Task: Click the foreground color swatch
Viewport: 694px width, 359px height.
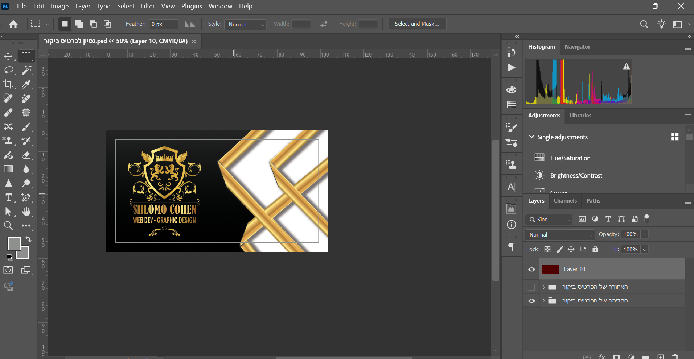Action: (x=14, y=243)
